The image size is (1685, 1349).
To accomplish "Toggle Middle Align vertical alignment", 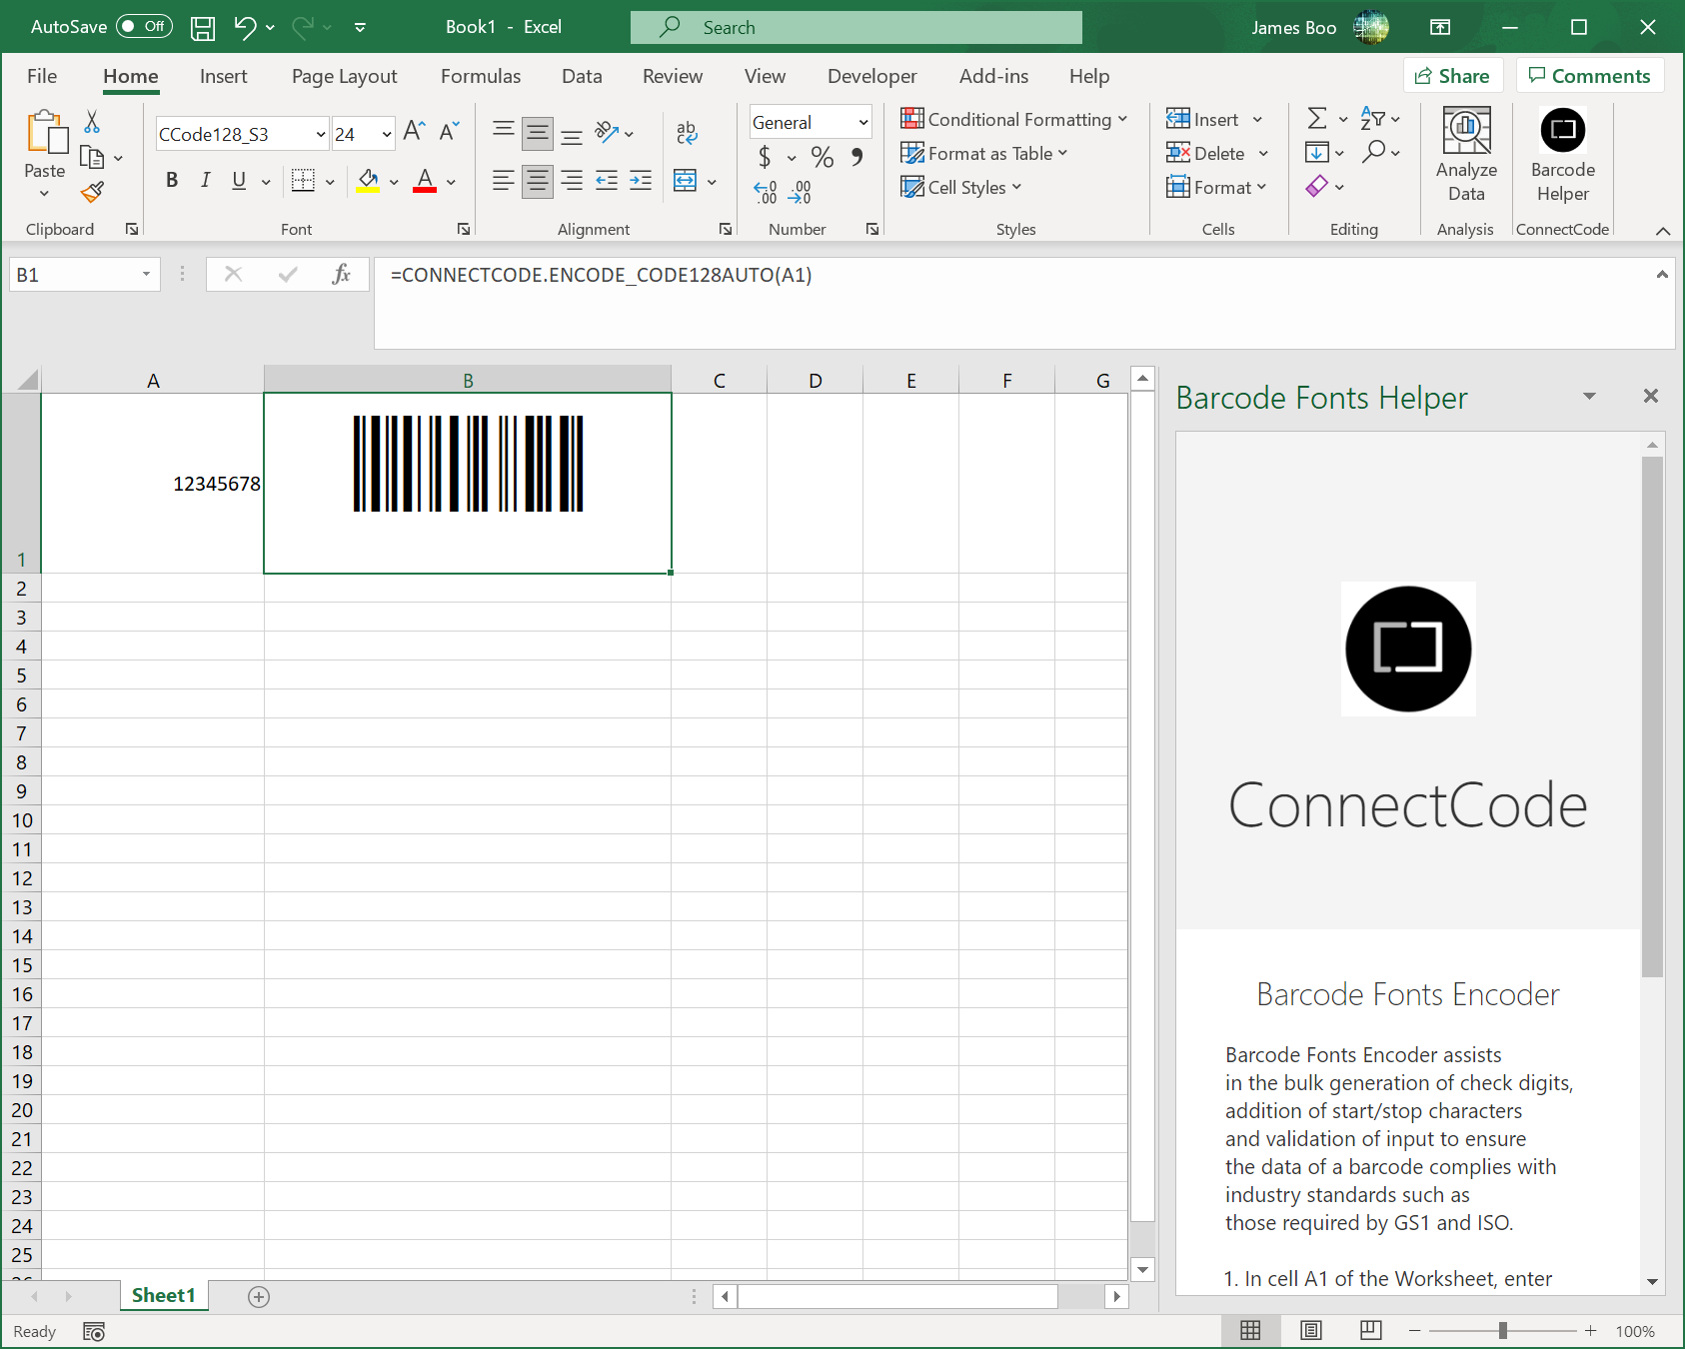I will [x=537, y=133].
